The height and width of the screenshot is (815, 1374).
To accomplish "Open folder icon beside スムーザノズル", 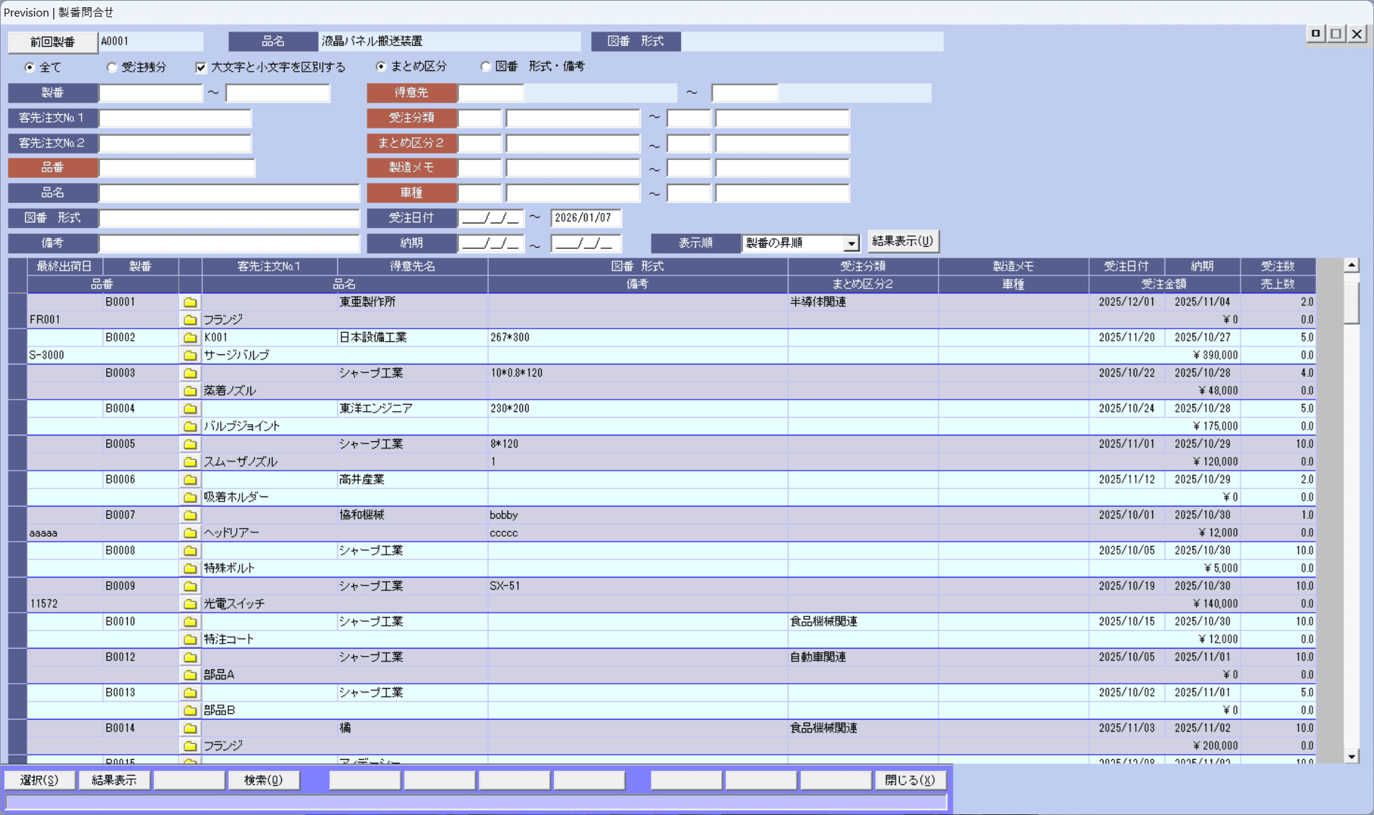I will (x=190, y=462).
